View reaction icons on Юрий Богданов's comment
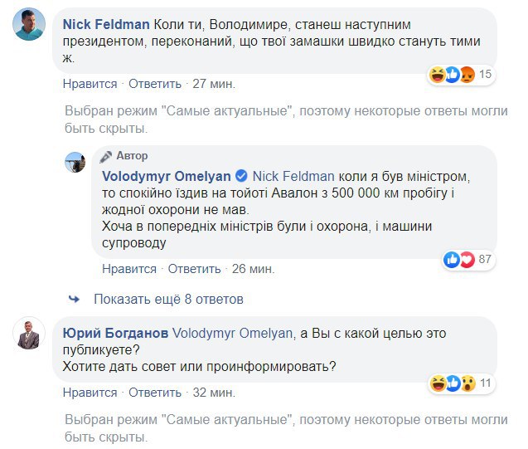This screenshot has width=528, height=449. coord(451,383)
